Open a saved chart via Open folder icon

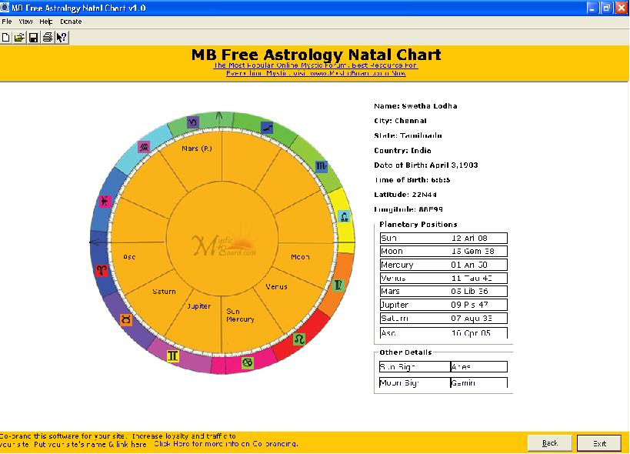pyautogui.click(x=19, y=38)
